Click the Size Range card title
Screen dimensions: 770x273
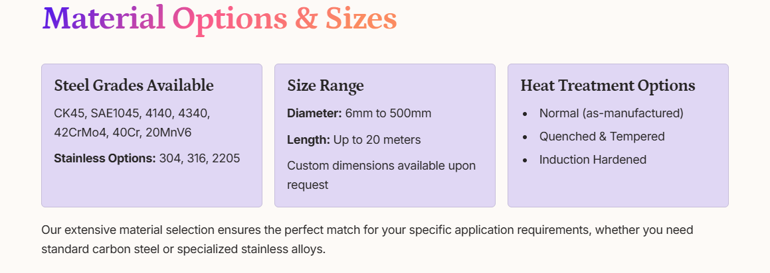coord(325,85)
